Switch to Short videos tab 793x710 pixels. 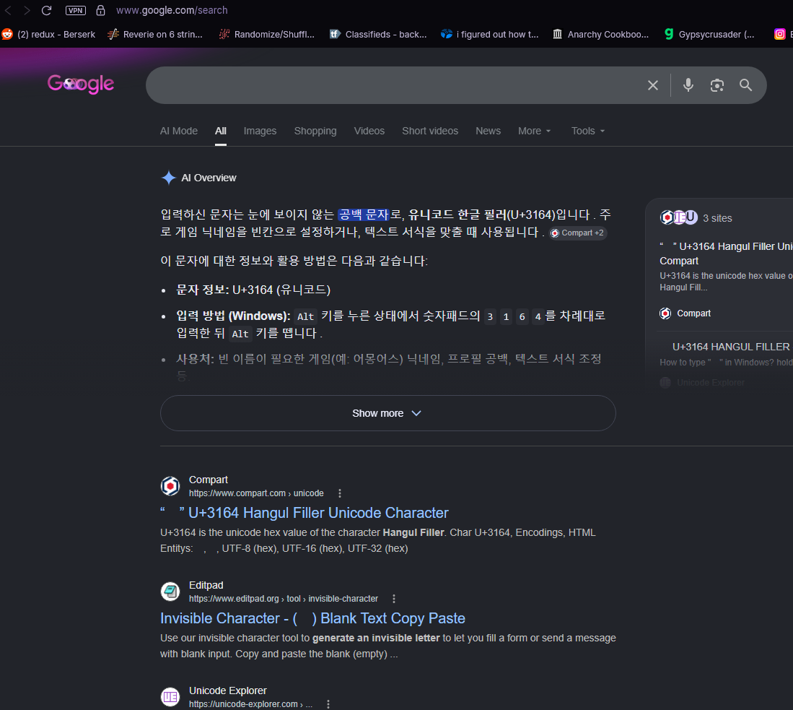[x=430, y=131]
